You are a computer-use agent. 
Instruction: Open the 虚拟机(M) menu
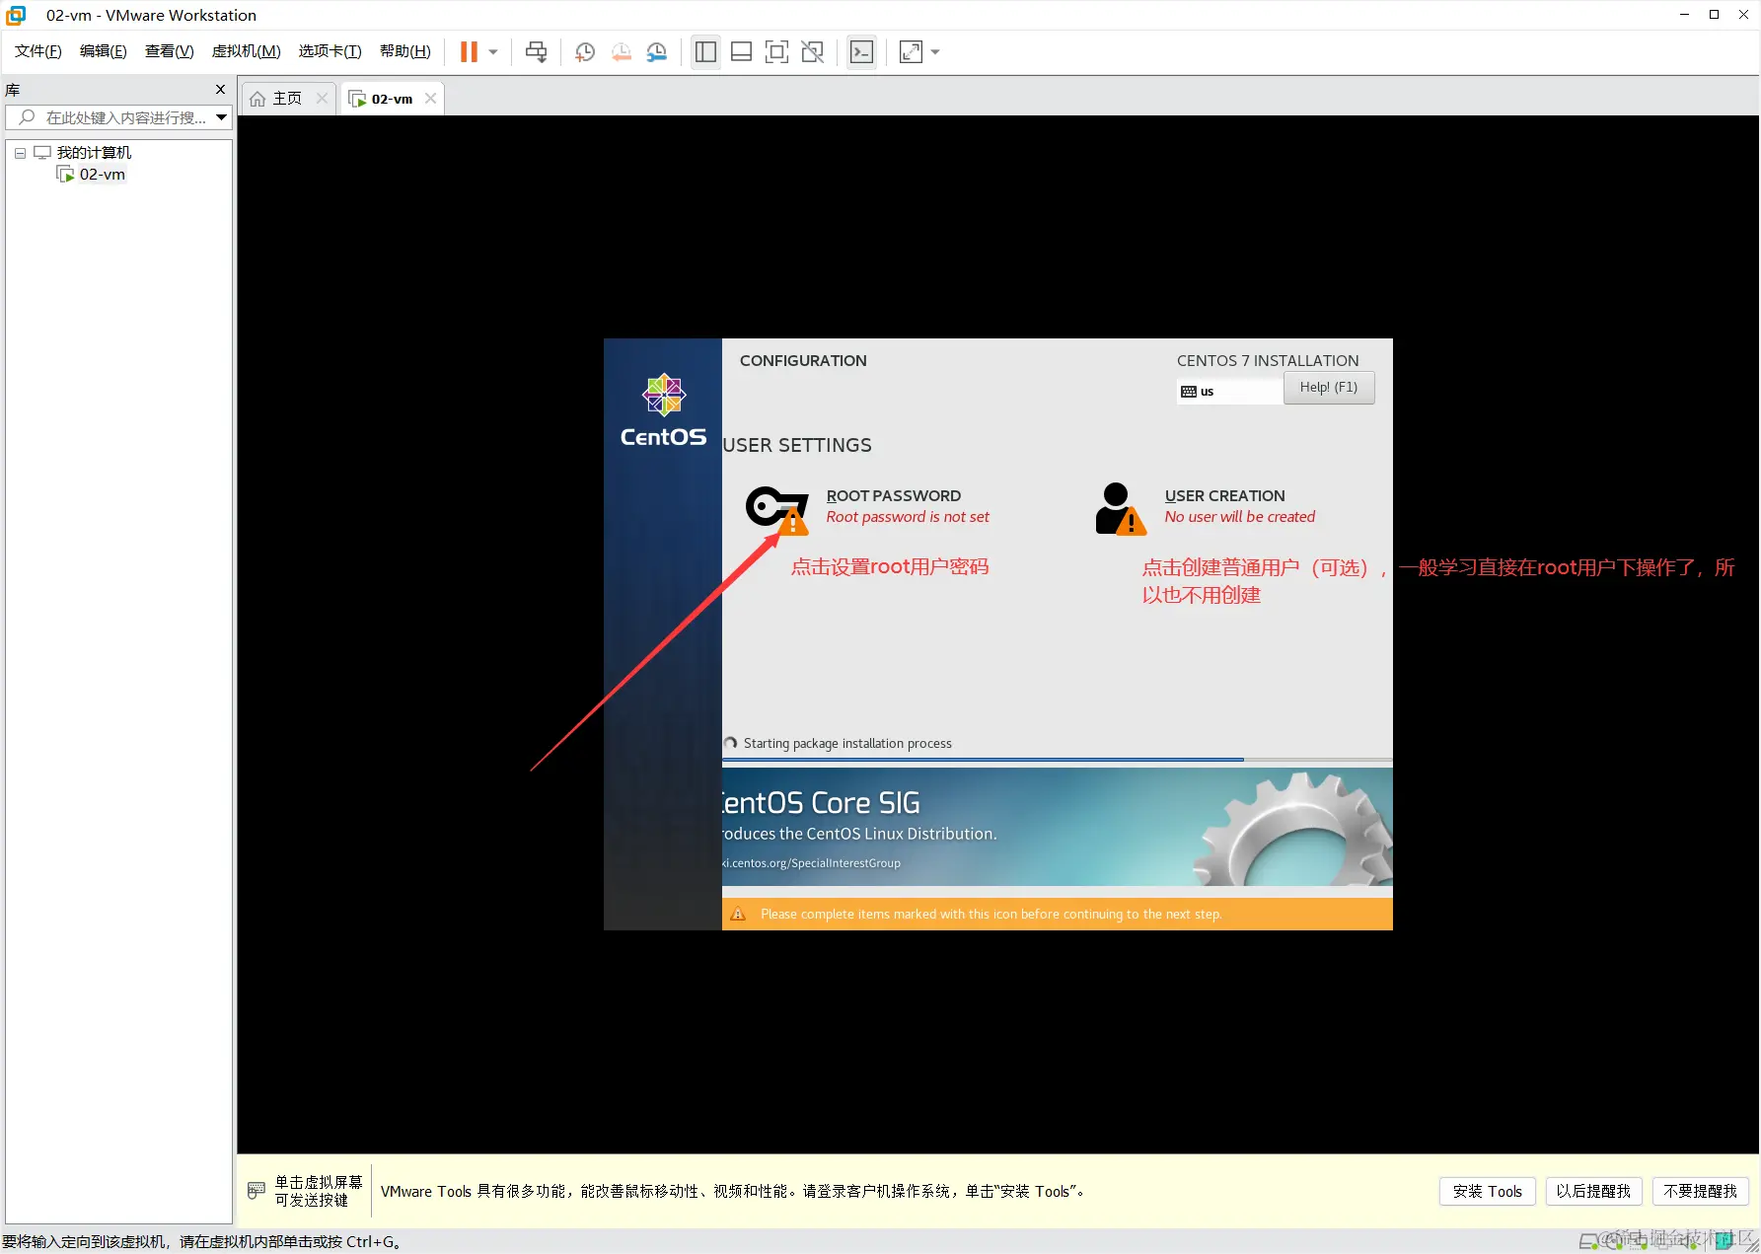[247, 51]
